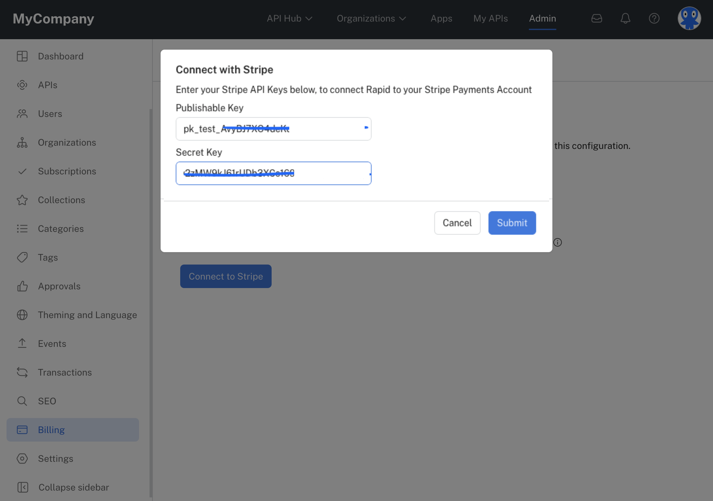Submit the Stripe API keys
This screenshot has width=713, height=501.
[512, 223]
